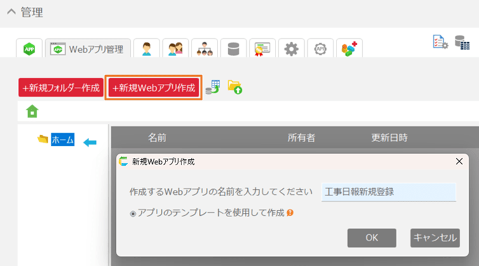
Task: Click the database-to-table import icon
Action: tap(213, 87)
